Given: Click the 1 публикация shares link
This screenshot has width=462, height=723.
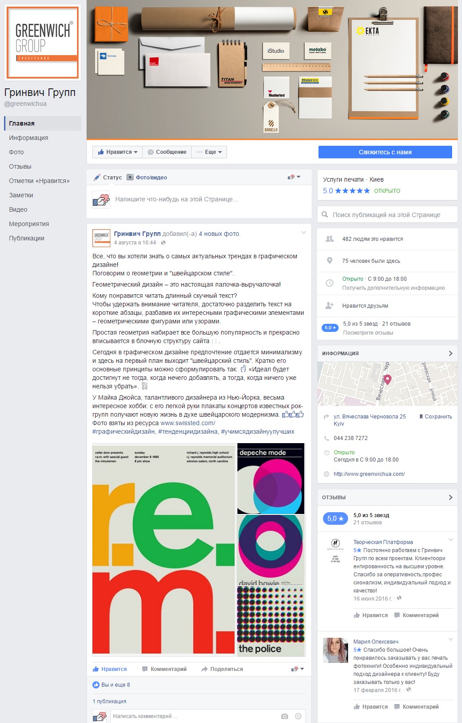Looking at the screenshot, I should [x=109, y=701].
